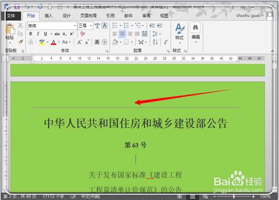Viewport: 279px width, 200px height.
Task: Click the multilevel list icon
Action: pos(138,26)
